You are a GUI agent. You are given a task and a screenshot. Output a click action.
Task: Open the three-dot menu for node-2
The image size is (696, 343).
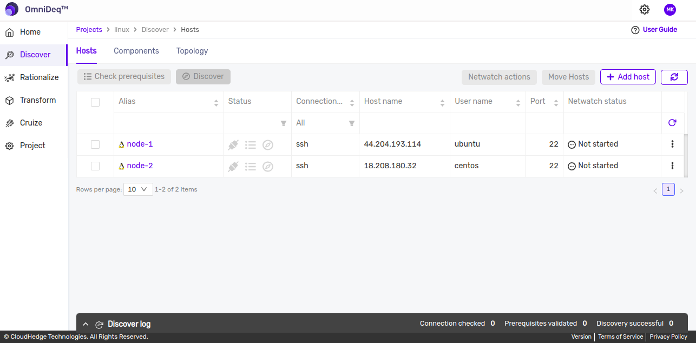[x=672, y=166]
